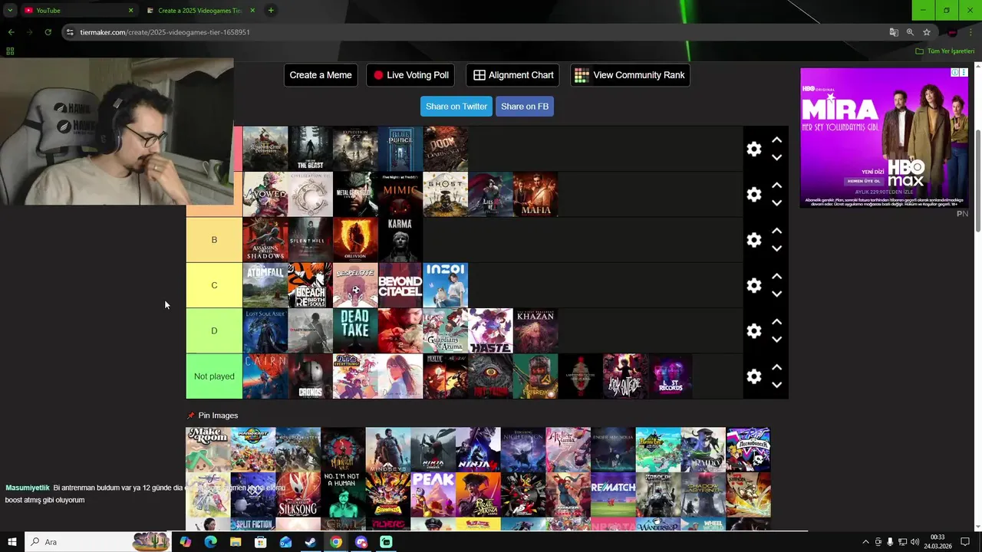The height and width of the screenshot is (552, 982).
Task: Open the apps grid in bookmarks bar
Action: pyautogui.click(x=10, y=51)
